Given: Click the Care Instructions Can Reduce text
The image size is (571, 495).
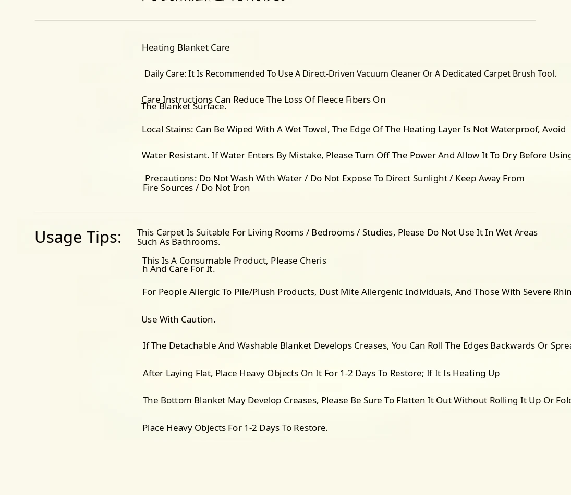Looking at the screenshot, I should pyautogui.click(x=263, y=98).
